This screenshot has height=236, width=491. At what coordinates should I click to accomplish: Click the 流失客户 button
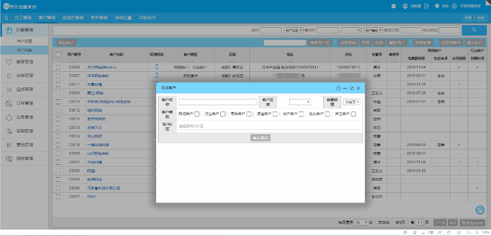[474, 43]
